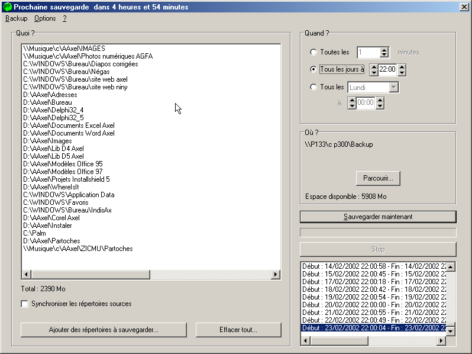The width and height of the screenshot is (472, 354).
Task: Click 'Ajouter des répertoires à sauvegarder...' button
Action: (x=104, y=330)
